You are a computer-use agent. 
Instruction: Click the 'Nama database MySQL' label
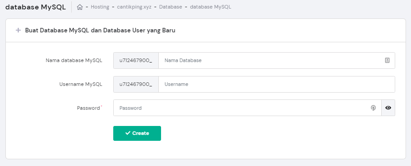(74, 60)
